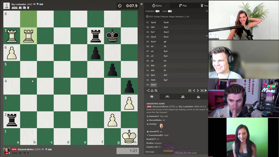
Task: Click Sky-Ludwalker's avatar
Action: (7, 6)
